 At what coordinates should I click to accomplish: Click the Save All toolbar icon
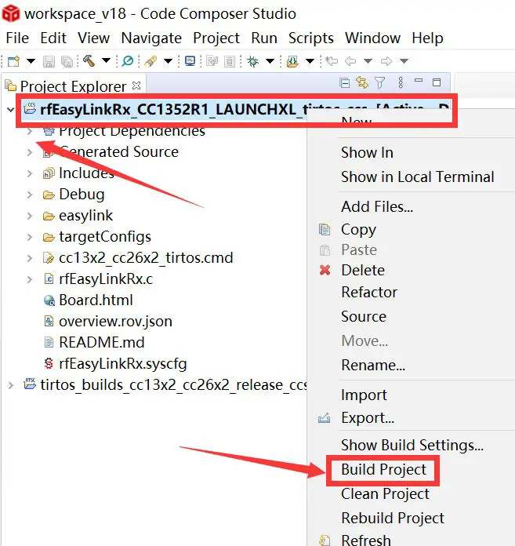point(67,62)
